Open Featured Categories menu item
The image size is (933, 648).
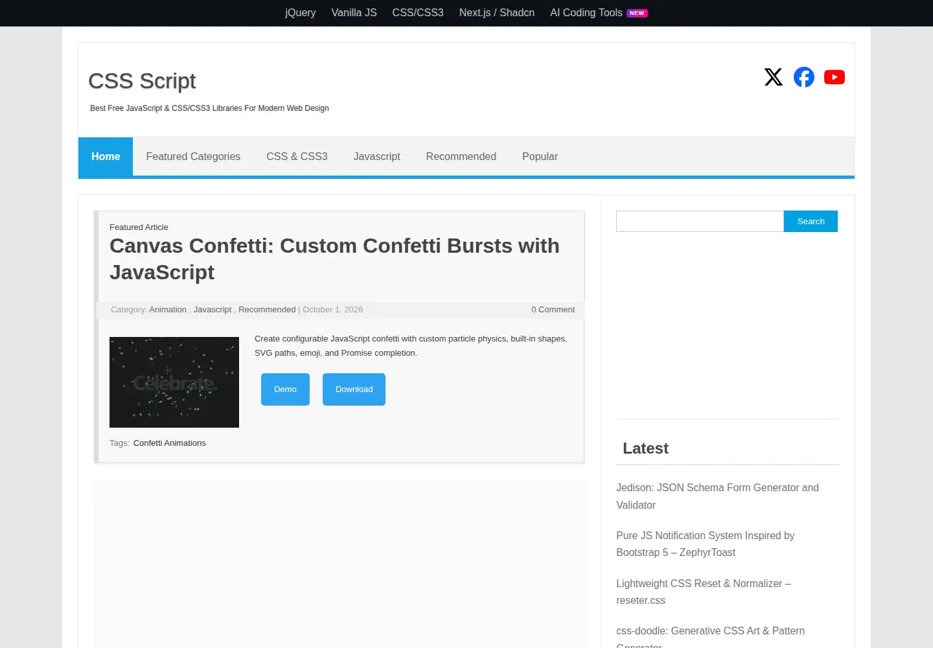193,156
